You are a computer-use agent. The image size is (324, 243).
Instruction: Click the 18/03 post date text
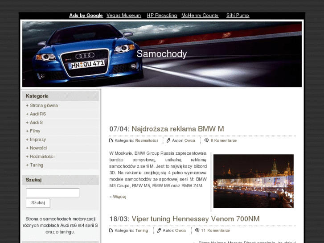coord(119,219)
